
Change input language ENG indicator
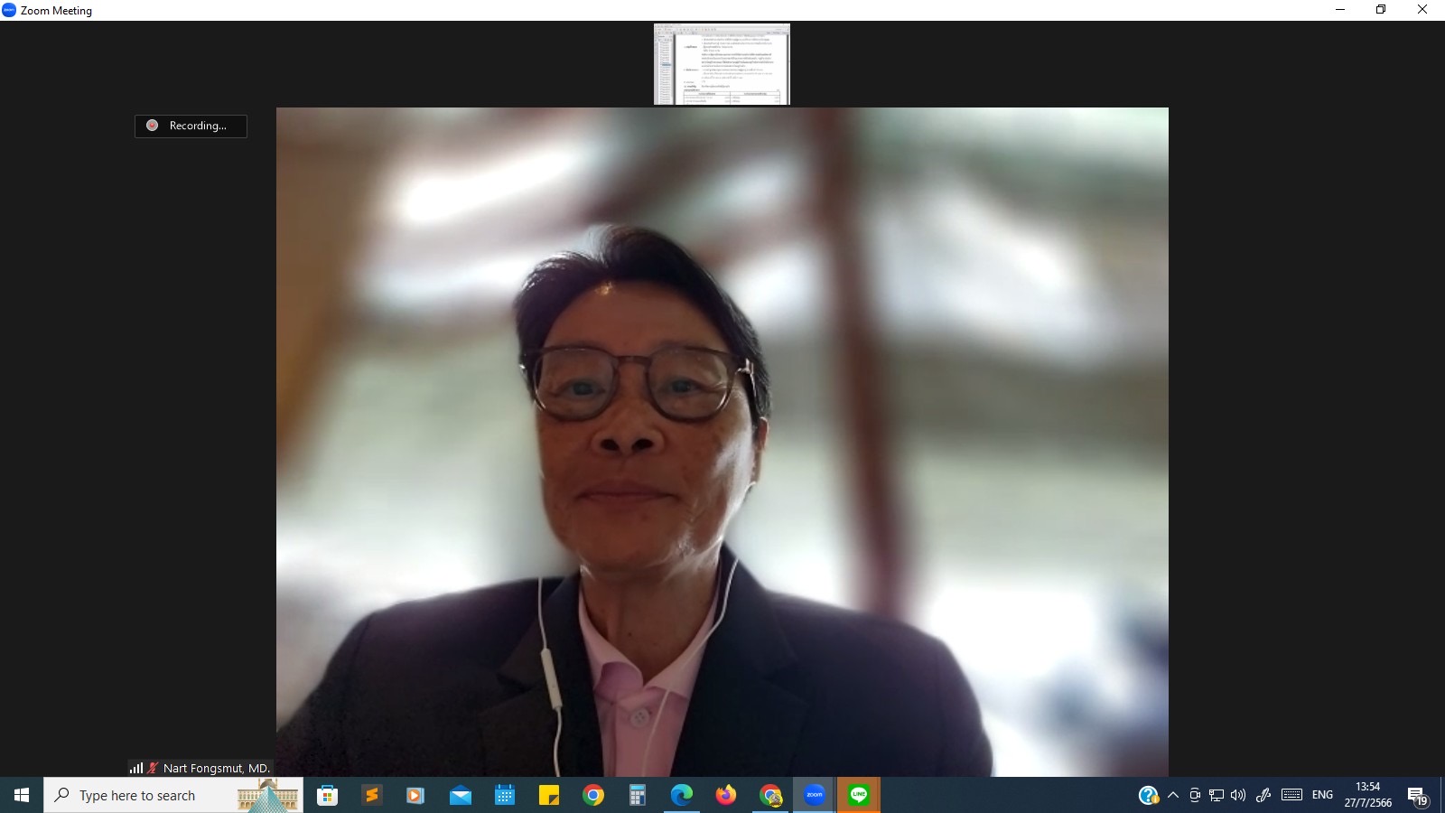(x=1322, y=795)
